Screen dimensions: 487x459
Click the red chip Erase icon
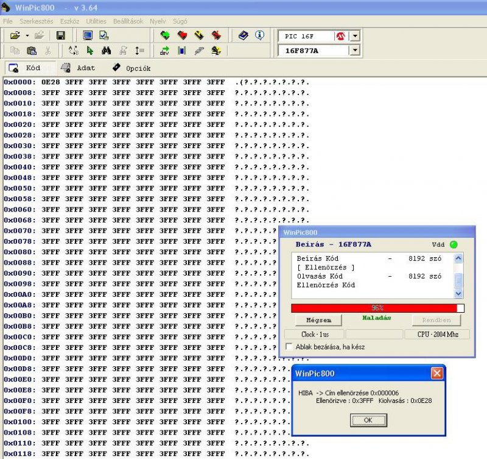click(216, 35)
